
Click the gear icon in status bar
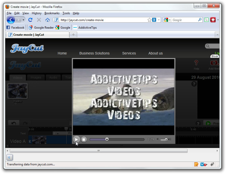click(212, 164)
